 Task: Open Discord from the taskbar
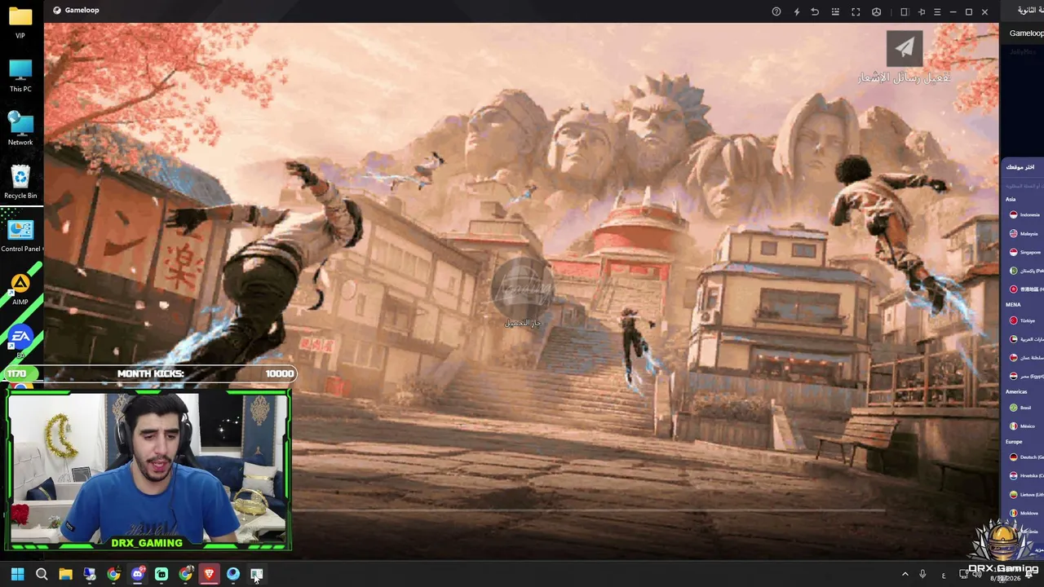tap(138, 575)
